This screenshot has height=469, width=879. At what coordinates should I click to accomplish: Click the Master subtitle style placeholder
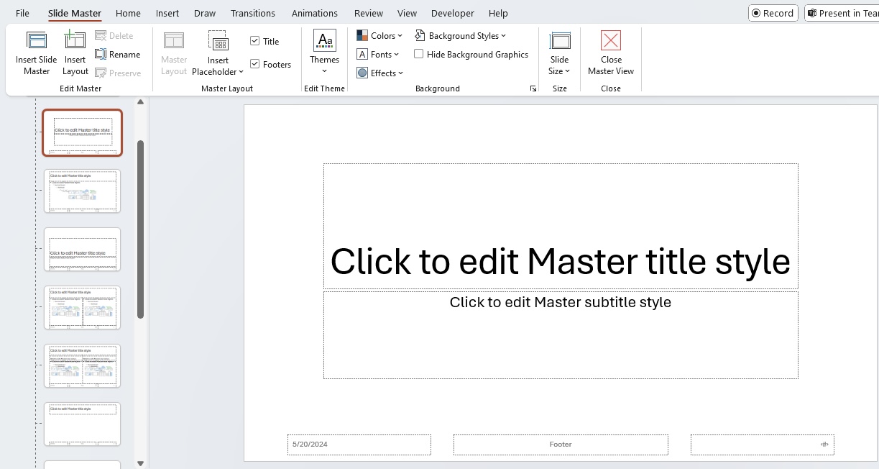tap(561, 334)
